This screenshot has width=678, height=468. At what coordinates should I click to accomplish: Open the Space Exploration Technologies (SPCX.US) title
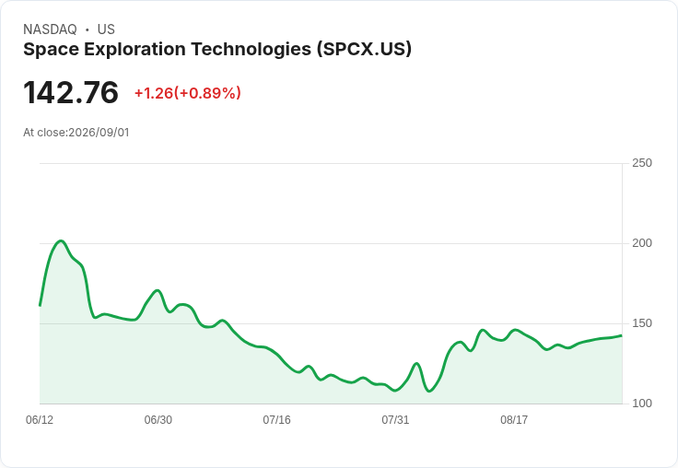pos(217,49)
